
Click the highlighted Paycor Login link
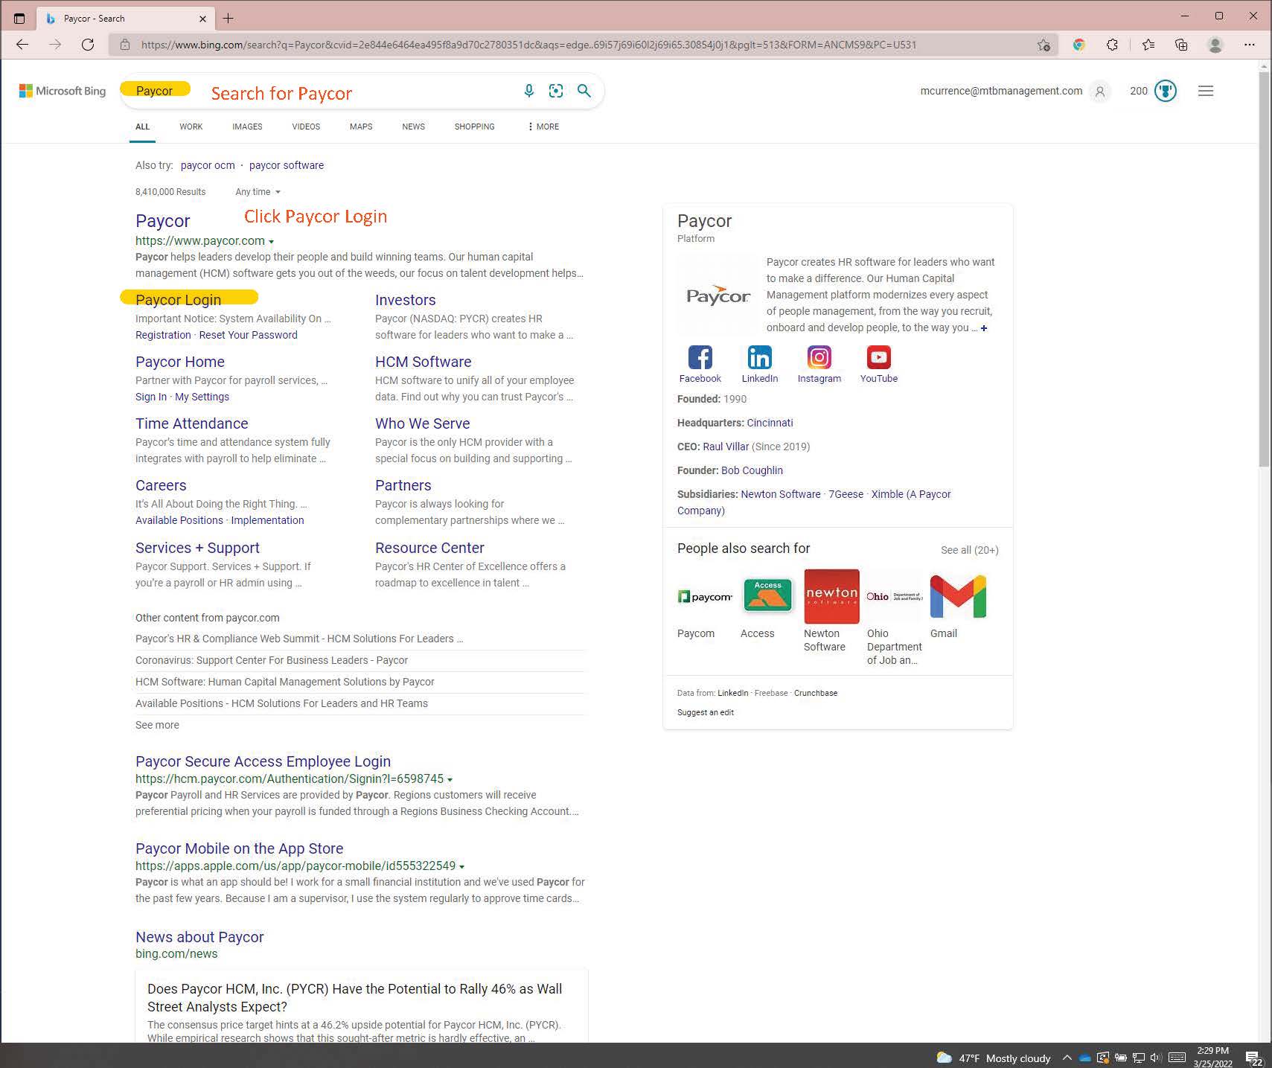tap(178, 299)
